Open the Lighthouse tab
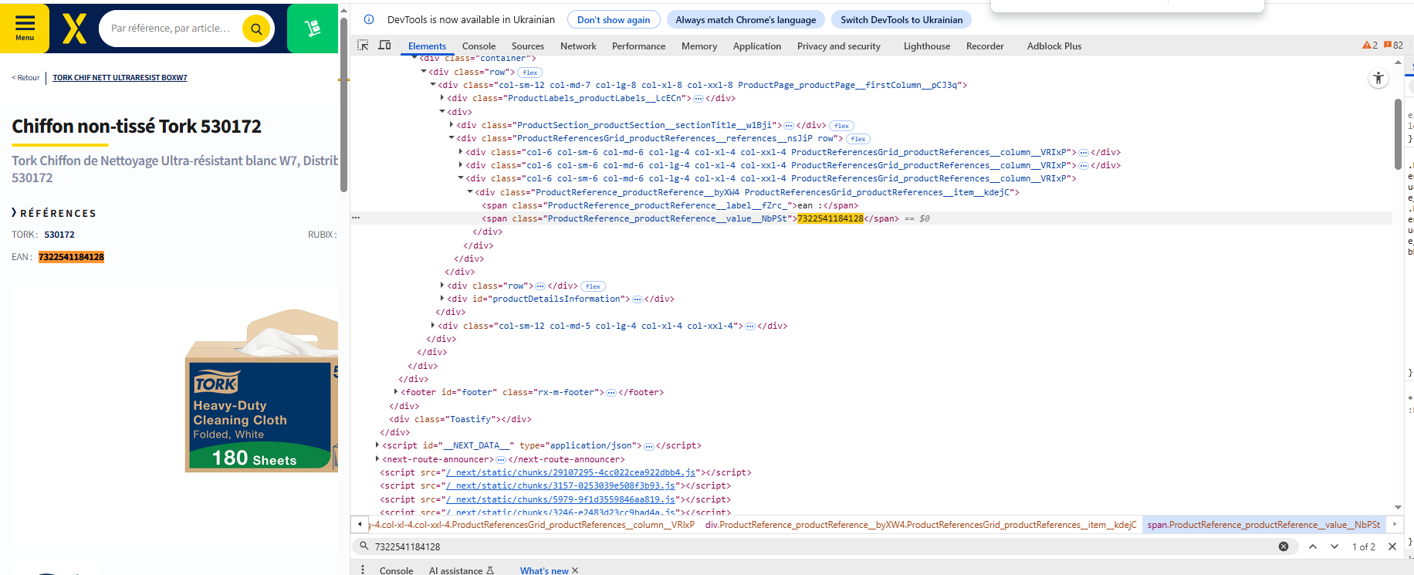The height and width of the screenshot is (575, 1414). pos(927,46)
